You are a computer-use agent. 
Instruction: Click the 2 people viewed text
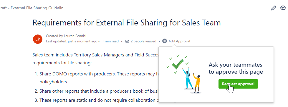coord(143,41)
